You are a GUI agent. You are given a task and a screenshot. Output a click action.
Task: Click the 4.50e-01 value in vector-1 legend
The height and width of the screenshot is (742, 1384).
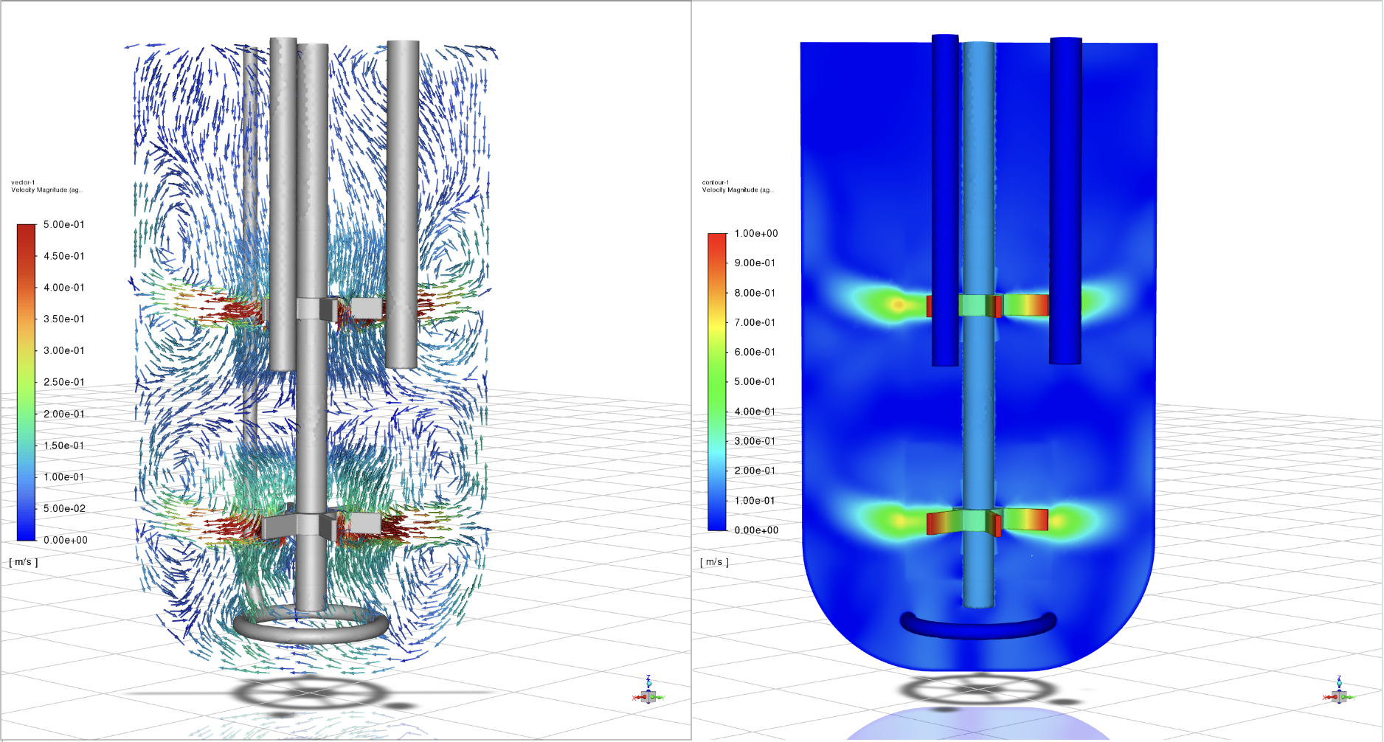click(x=63, y=256)
